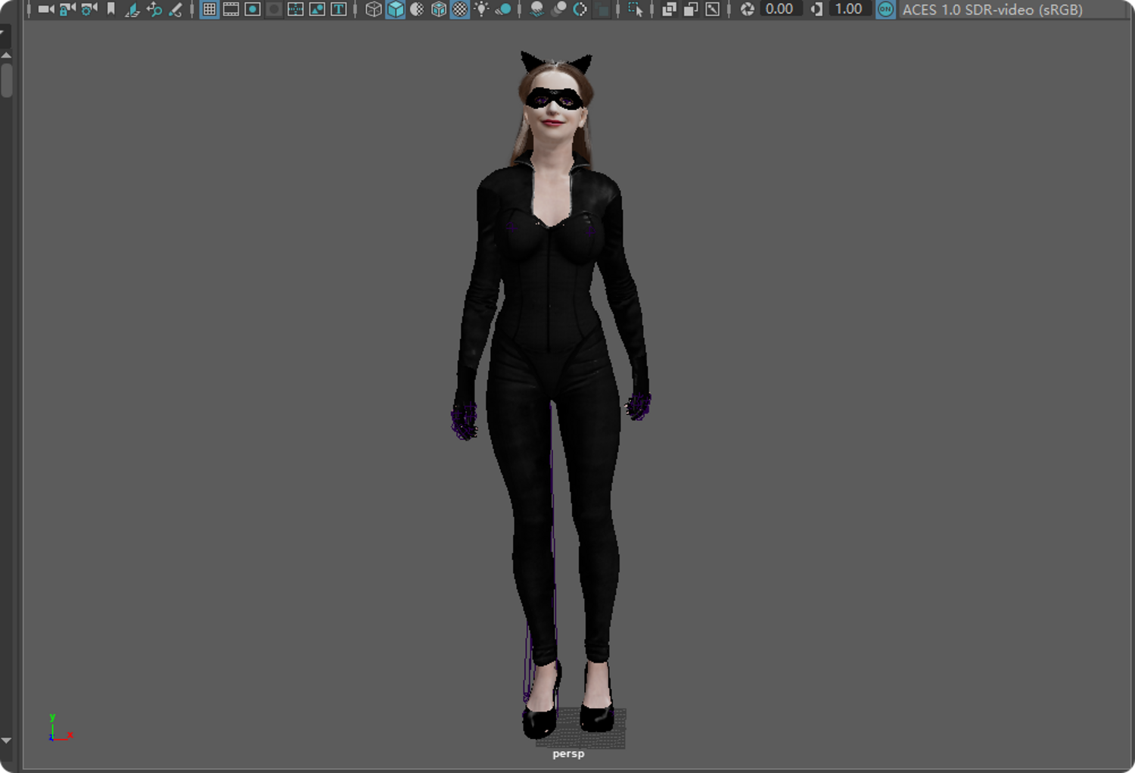The width and height of the screenshot is (1135, 773).
Task: Toggle Textured display checker icon
Action: [x=460, y=9]
